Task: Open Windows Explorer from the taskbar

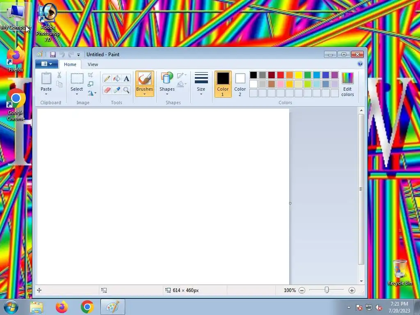Action: click(37, 307)
